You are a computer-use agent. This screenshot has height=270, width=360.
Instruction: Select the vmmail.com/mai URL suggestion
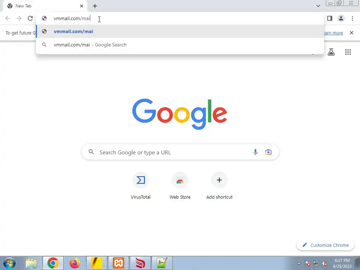[180, 31]
